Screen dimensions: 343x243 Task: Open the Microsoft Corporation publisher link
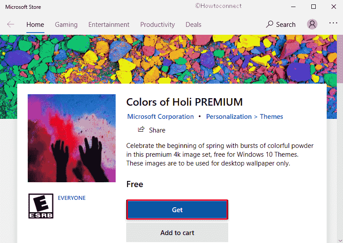(161, 117)
